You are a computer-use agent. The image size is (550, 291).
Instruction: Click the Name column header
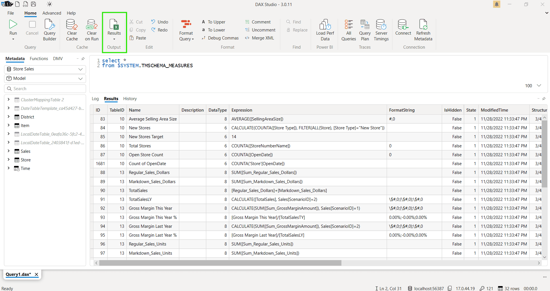153,110
